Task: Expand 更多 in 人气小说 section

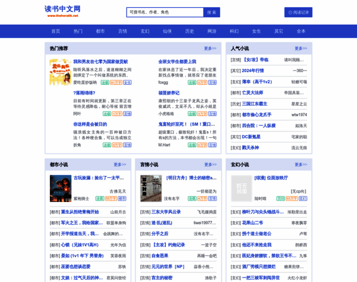Action: tap(301, 48)
